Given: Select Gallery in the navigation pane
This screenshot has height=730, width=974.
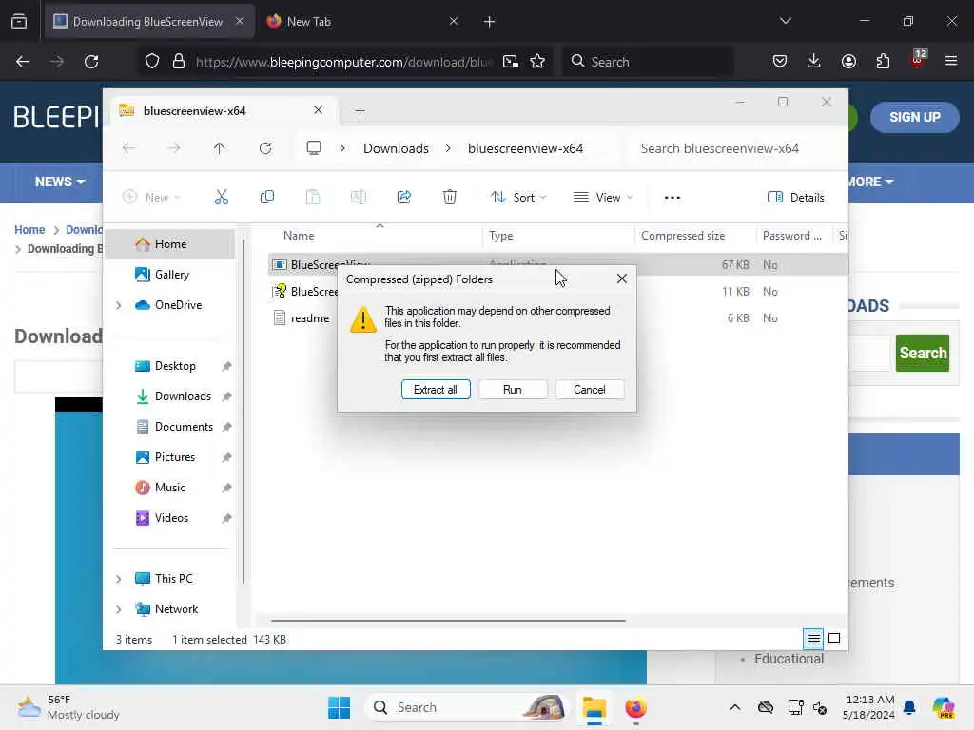Looking at the screenshot, I should point(171,275).
